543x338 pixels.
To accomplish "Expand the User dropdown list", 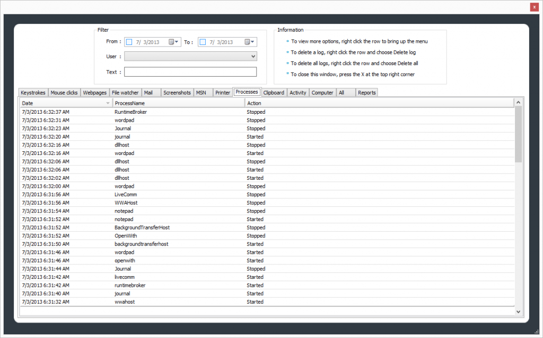I will click(x=253, y=57).
